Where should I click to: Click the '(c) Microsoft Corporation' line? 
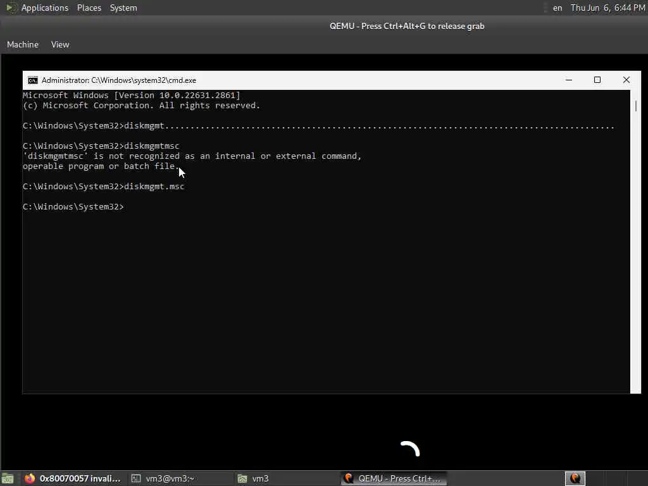click(x=141, y=106)
